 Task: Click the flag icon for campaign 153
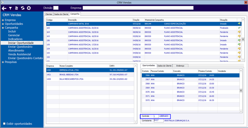click(239, 53)
